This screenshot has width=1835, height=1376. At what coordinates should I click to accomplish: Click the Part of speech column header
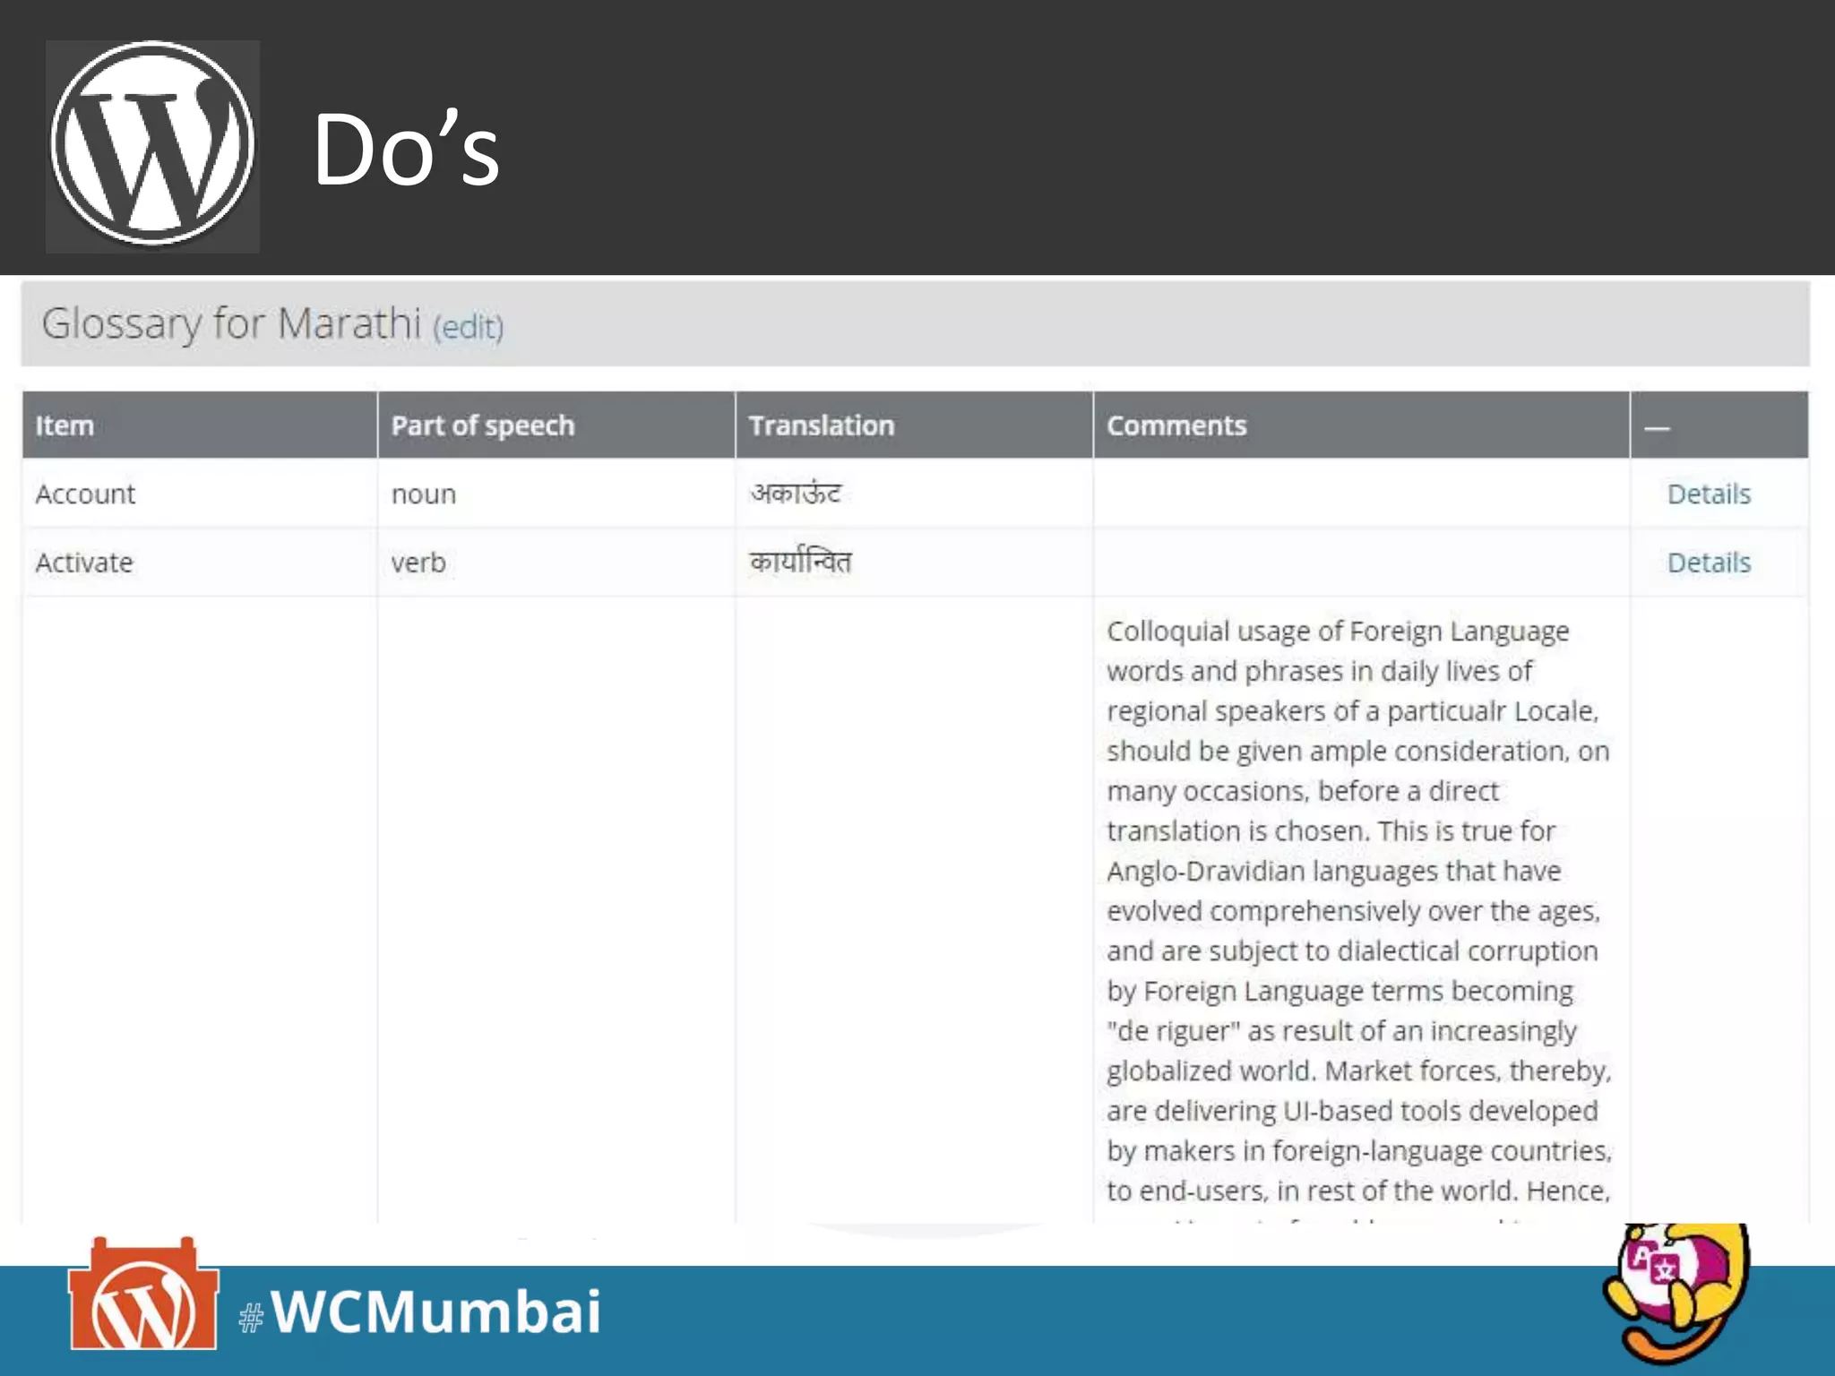point(556,425)
